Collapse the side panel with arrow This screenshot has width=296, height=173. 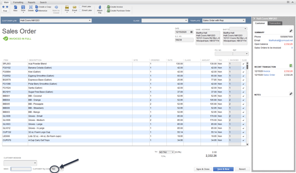[x=254, y=19]
